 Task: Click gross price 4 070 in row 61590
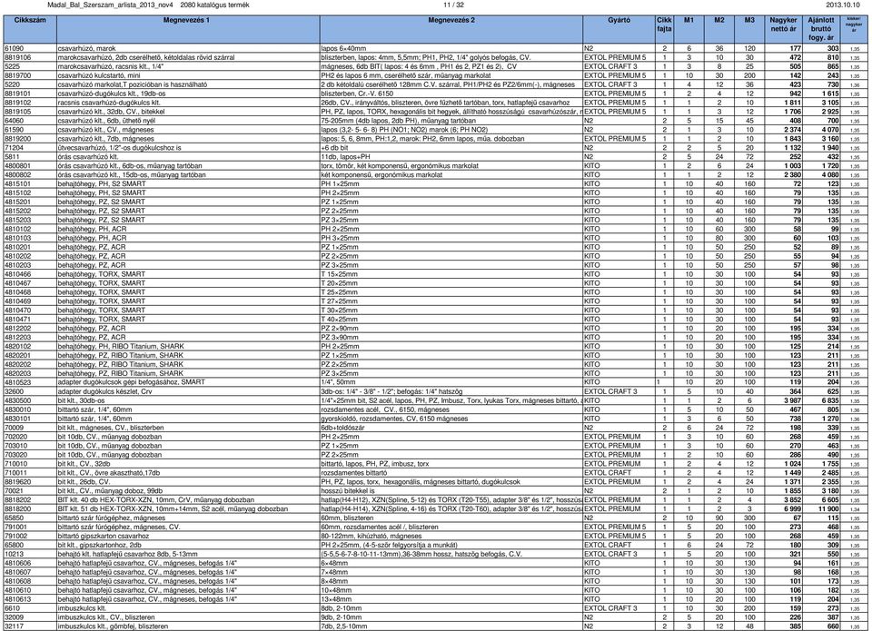(x=829, y=130)
